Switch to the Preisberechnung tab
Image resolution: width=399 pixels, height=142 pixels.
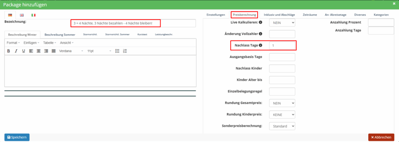click(x=244, y=15)
